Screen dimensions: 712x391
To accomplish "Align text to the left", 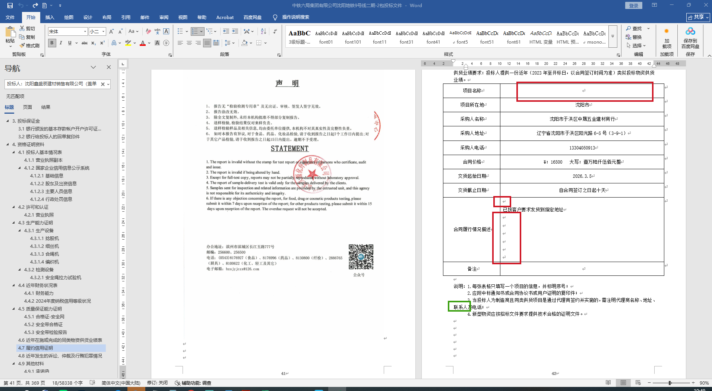I will pyautogui.click(x=180, y=43).
